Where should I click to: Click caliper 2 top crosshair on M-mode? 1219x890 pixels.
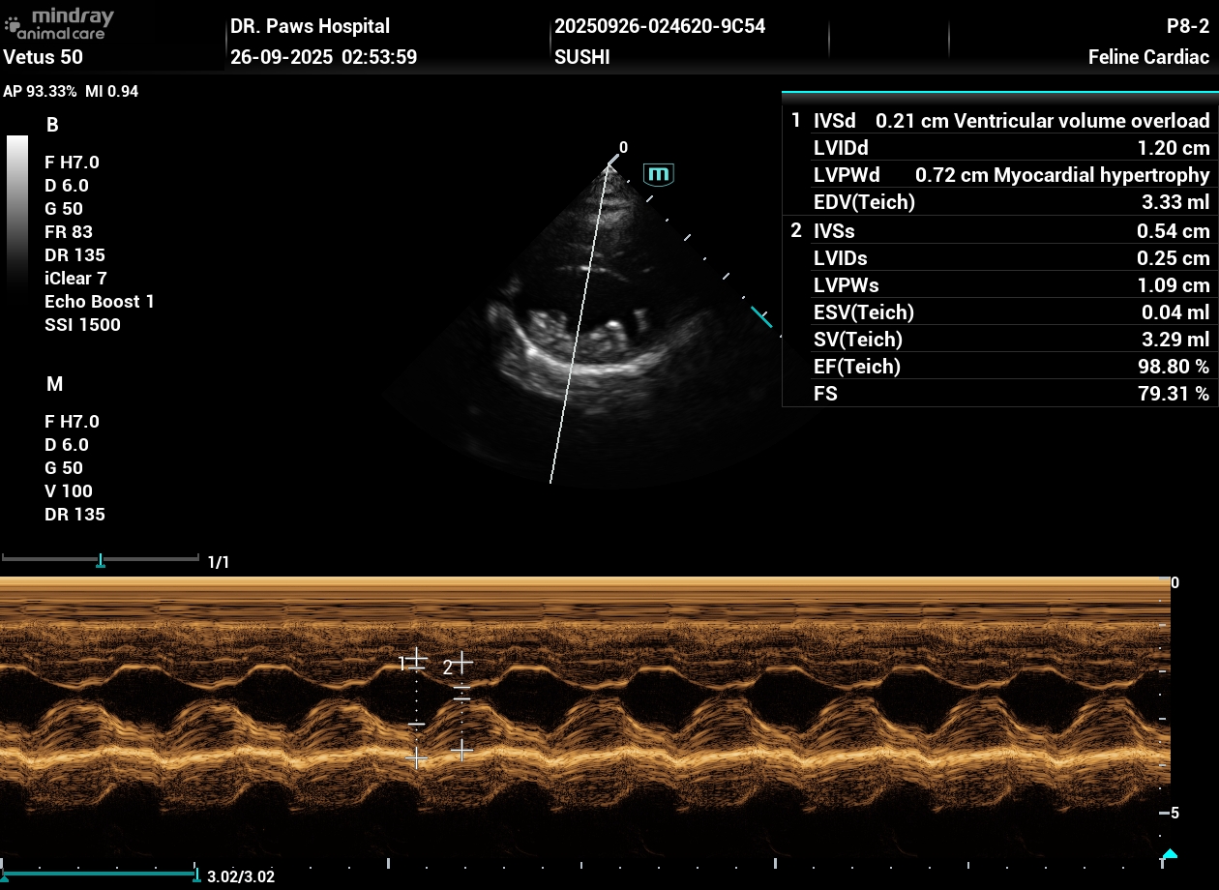462,663
